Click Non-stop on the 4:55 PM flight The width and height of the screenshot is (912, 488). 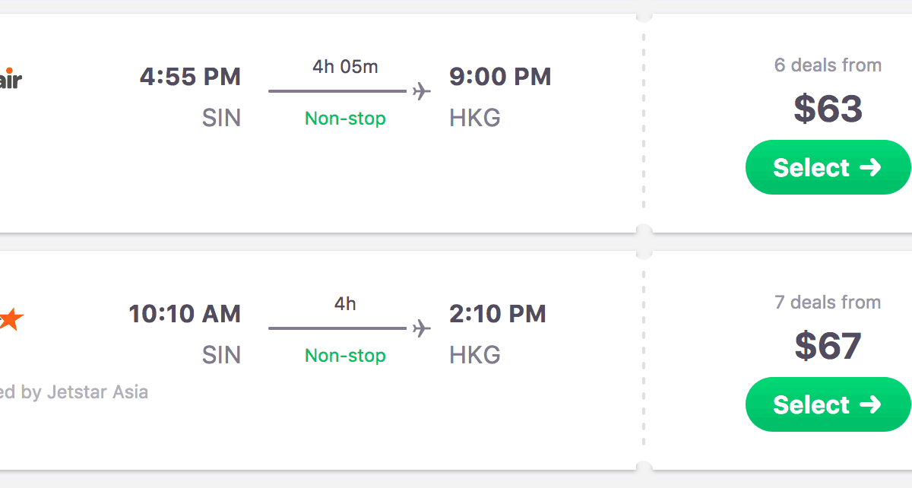click(345, 119)
